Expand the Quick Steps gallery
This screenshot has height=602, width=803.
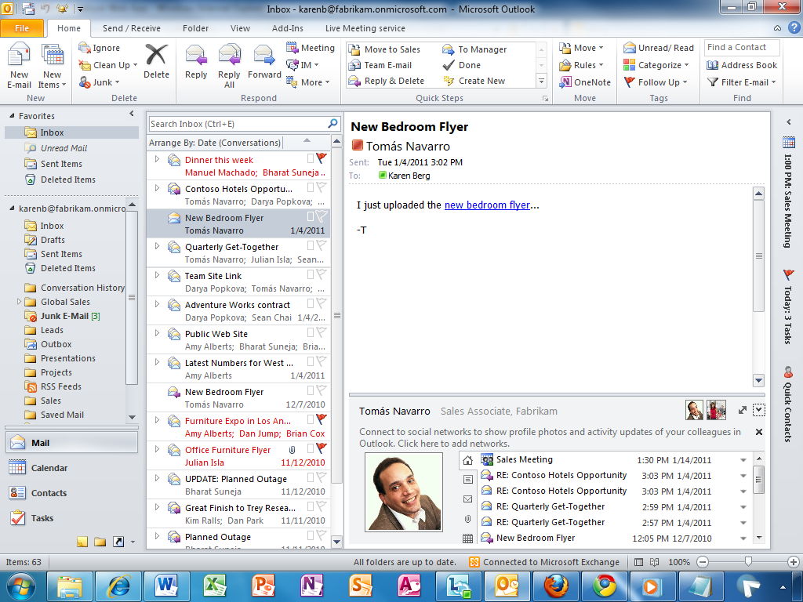click(541, 81)
